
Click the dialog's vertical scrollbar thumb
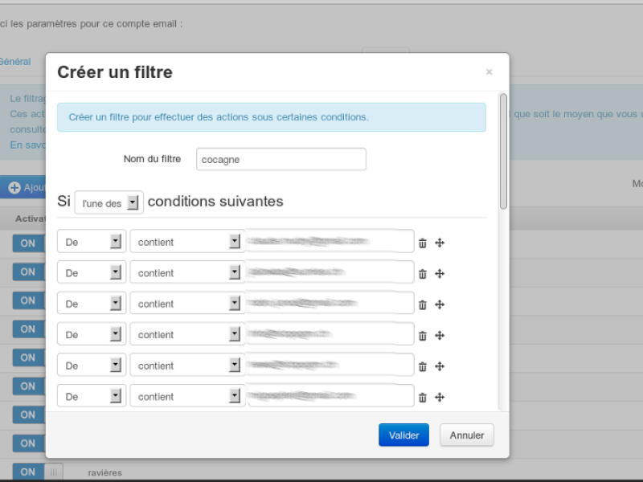(x=503, y=151)
